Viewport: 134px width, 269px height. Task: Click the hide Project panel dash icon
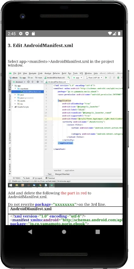42,82
